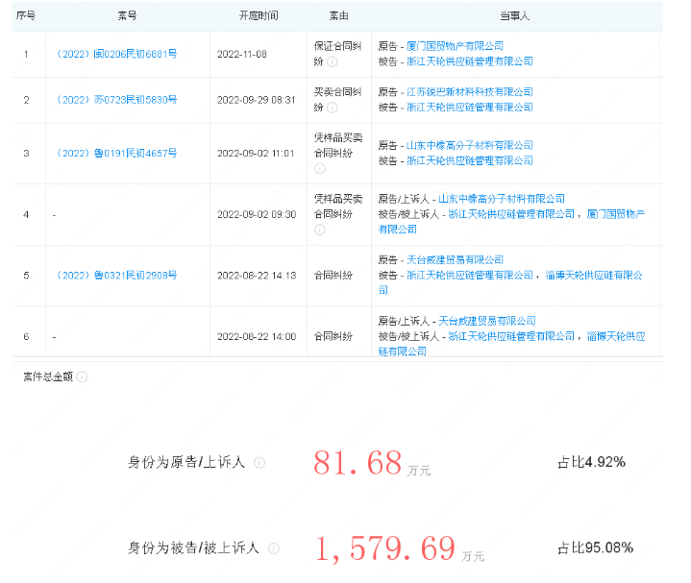Open 浙江天轮供应链管理有限公司 in row 6
691x583 pixels.
click(511, 337)
